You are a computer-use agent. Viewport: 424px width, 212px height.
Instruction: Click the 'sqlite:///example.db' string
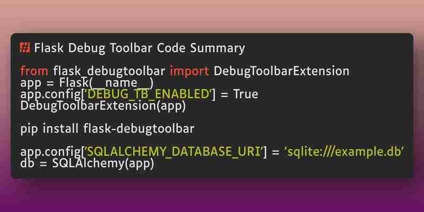click(343, 152)
